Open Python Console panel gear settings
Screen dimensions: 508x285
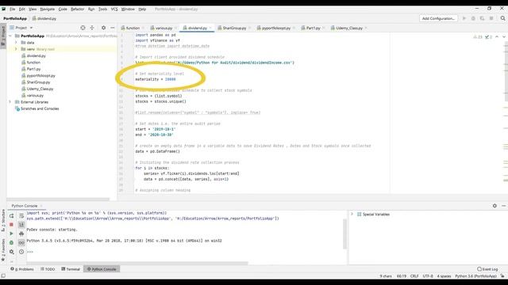[495, 206]
